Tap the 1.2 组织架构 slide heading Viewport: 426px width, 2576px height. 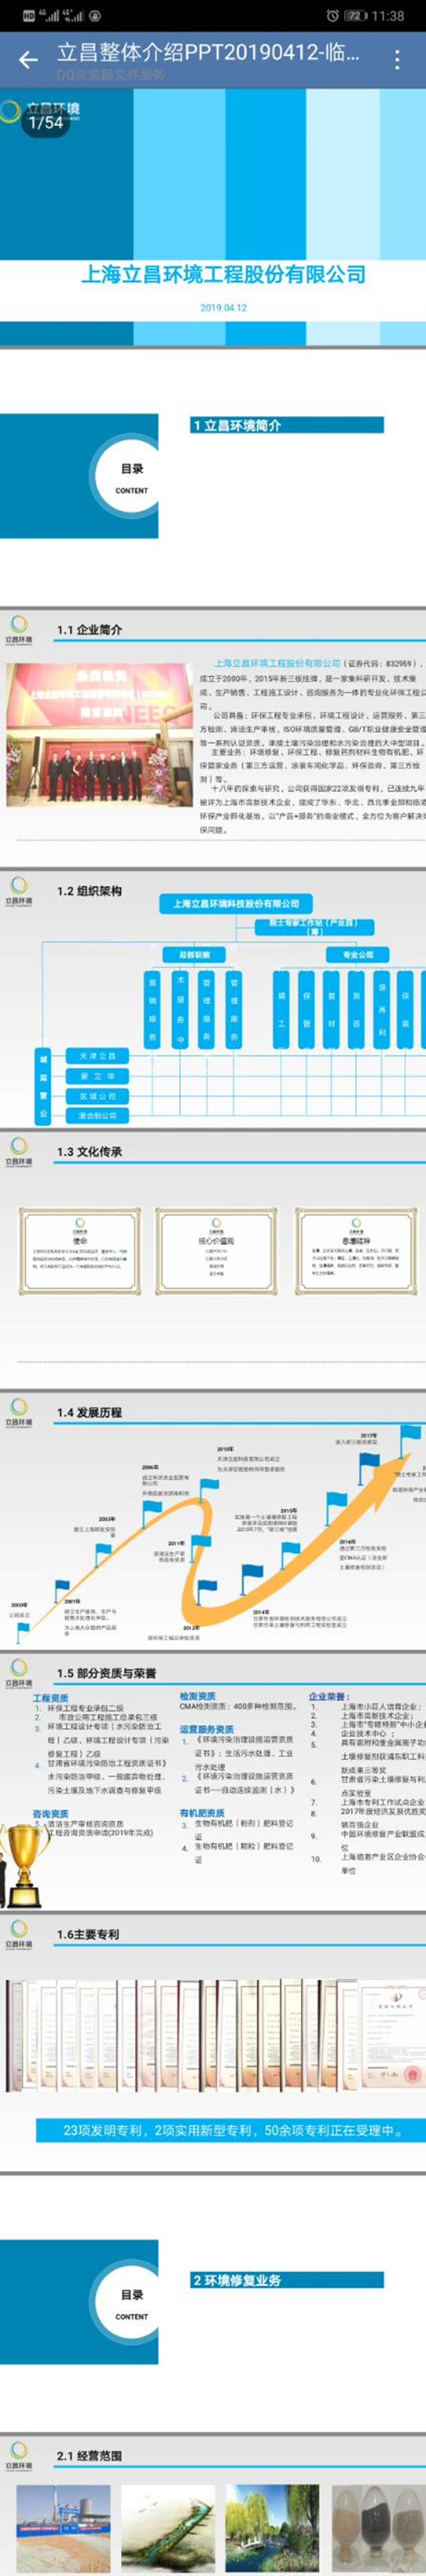[x=89, y=890]
